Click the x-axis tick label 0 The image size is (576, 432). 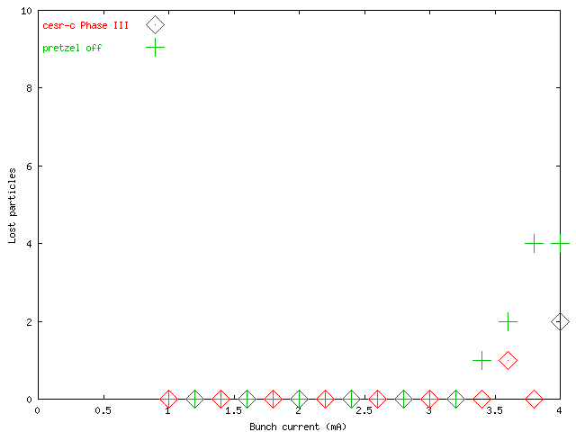click(x=38, y=410)
